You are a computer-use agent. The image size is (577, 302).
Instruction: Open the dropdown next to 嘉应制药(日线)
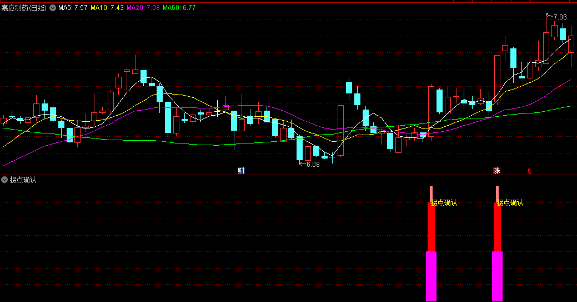(53, 8)
